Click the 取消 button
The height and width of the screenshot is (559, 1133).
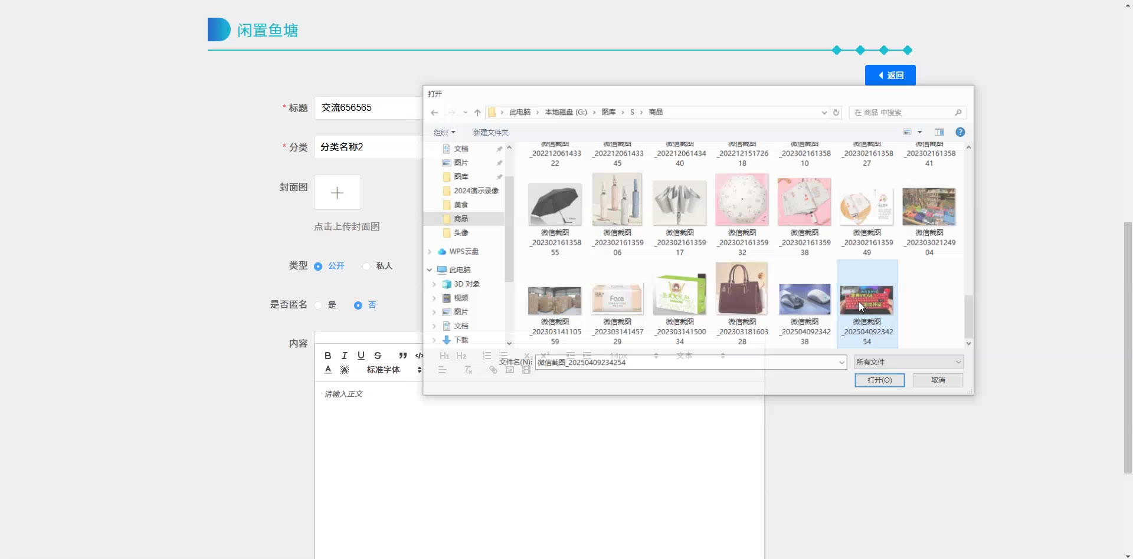coord(938,380)
